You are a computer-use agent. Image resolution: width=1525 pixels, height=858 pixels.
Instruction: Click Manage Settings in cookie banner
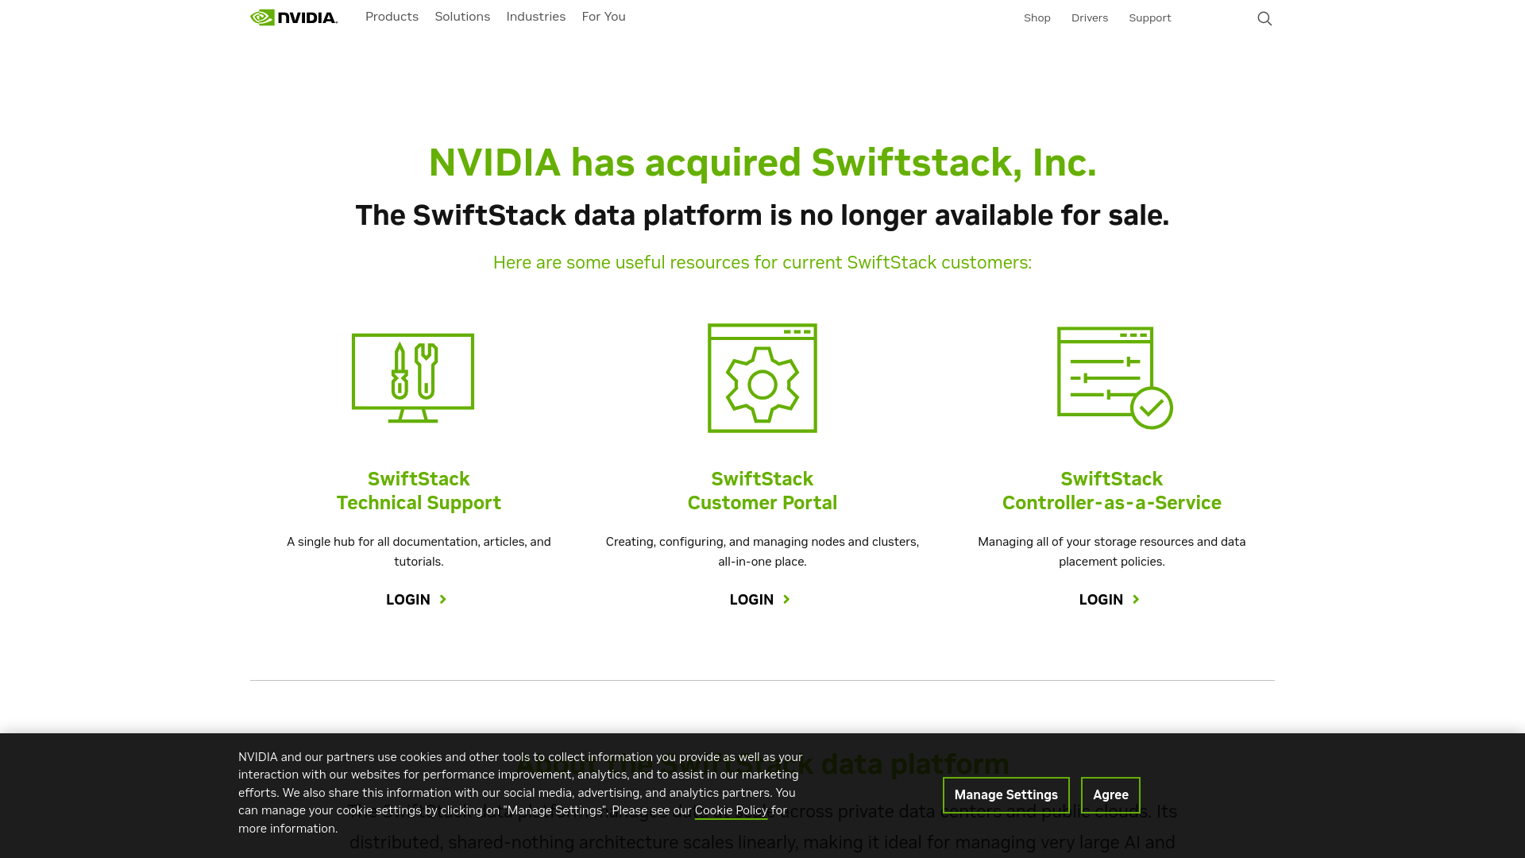[1006, 795]
